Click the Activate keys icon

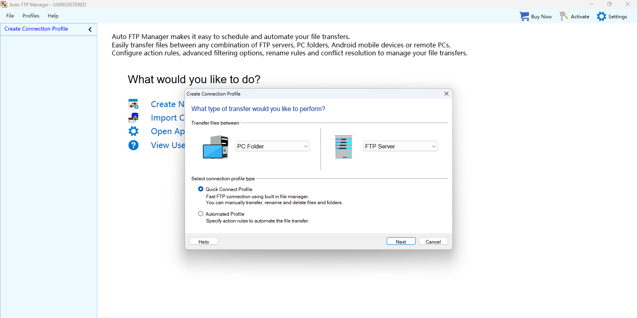point(564,16)
